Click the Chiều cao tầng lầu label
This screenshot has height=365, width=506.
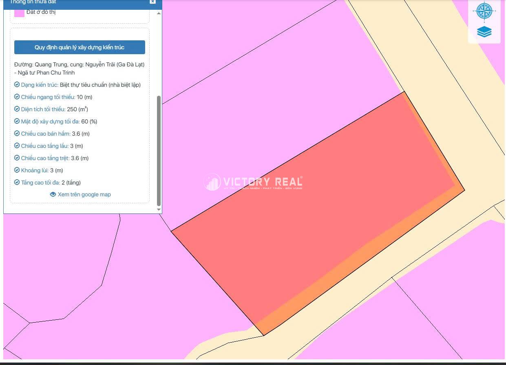coord(44,146)
